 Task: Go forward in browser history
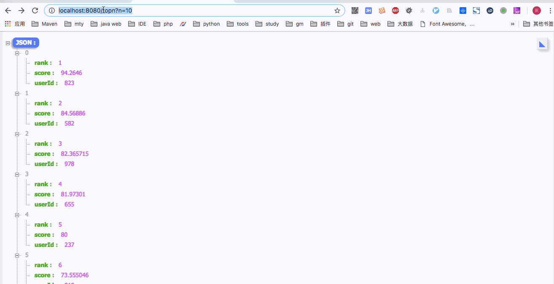22,11
